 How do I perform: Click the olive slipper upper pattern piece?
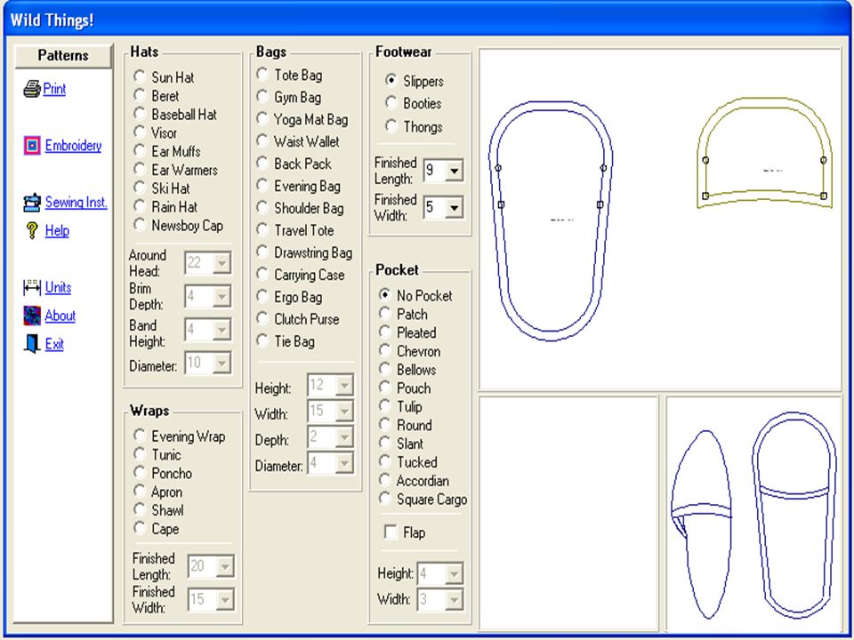(765, 153)
